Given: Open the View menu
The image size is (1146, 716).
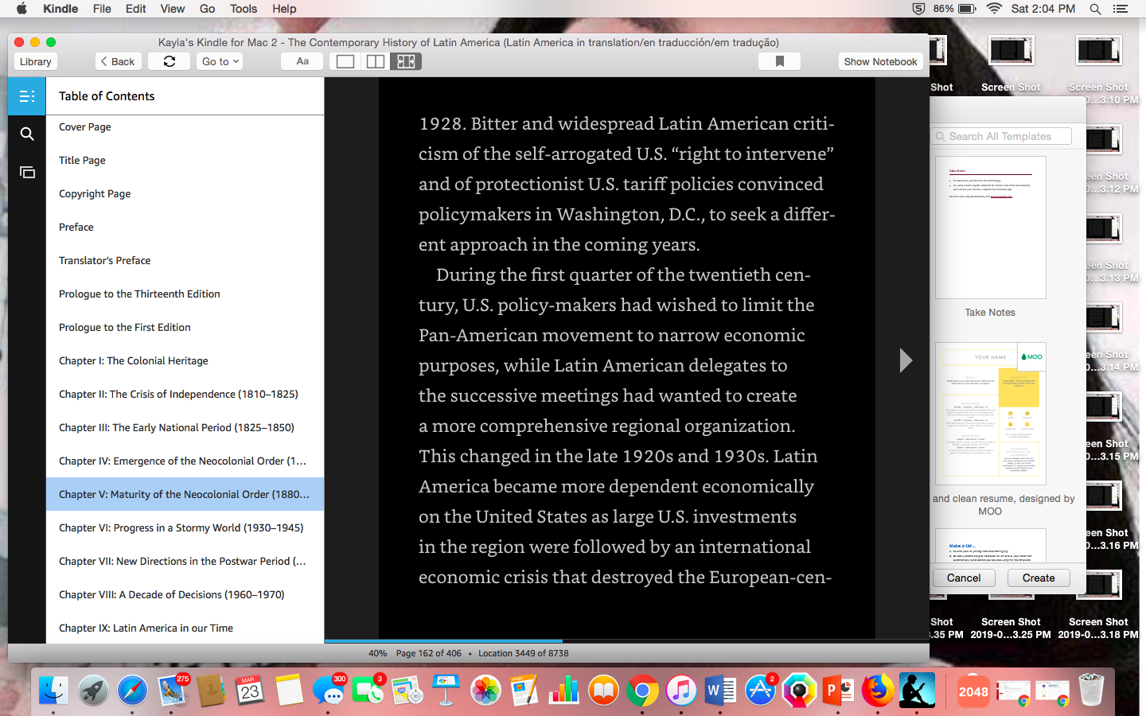Looking at the screenshot, I should (x=173, y=9).
